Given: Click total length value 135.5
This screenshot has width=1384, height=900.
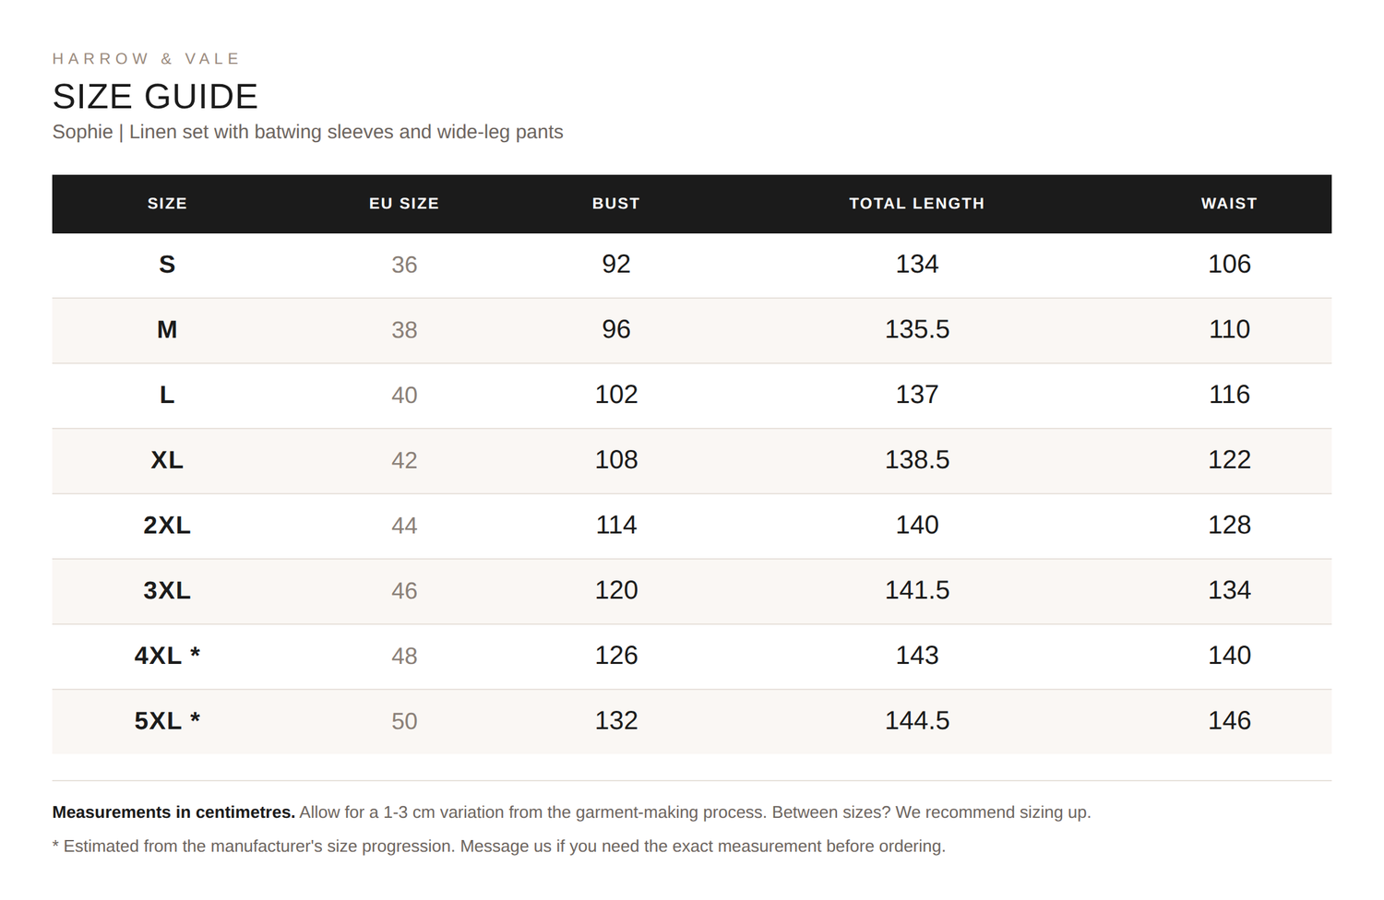Looking at the screenshot, I should (x=917, y=330).
